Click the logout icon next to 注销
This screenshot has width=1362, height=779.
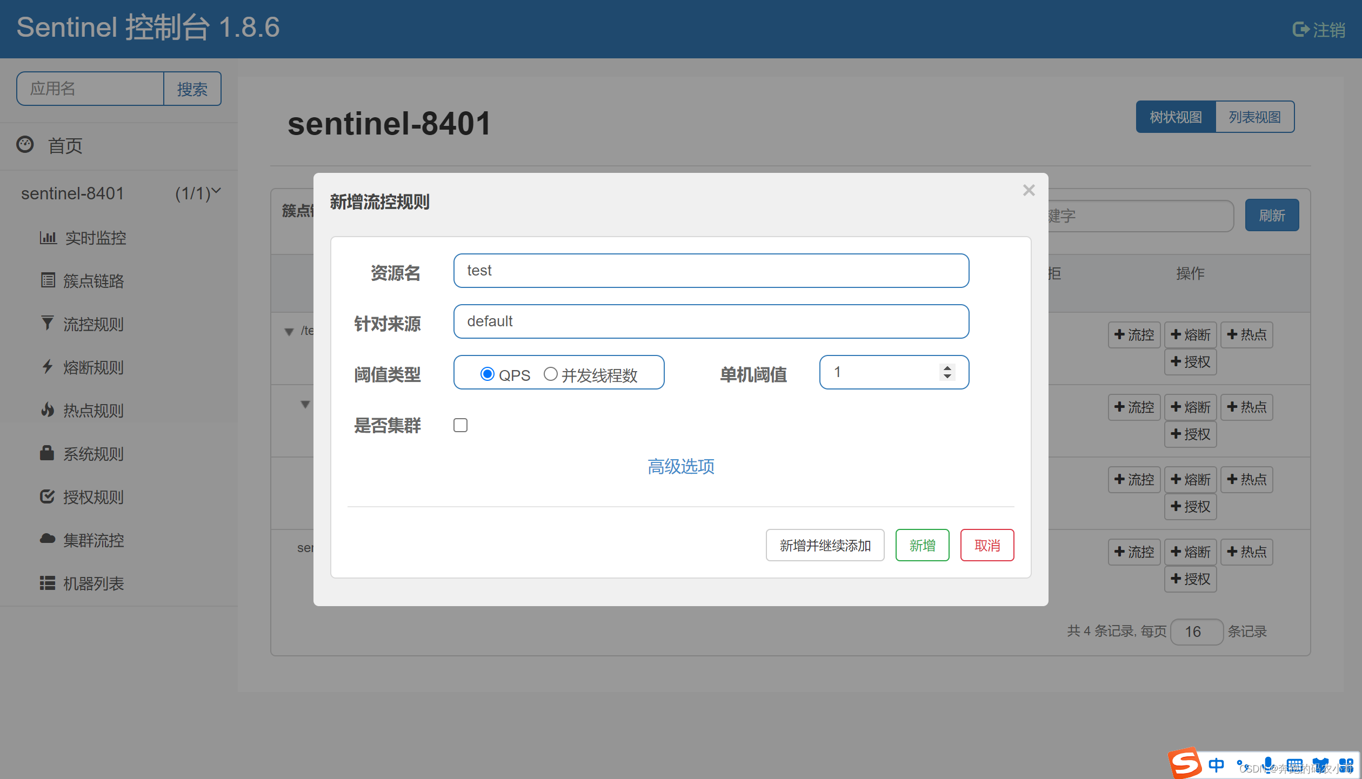click(x=1300, y=29)
